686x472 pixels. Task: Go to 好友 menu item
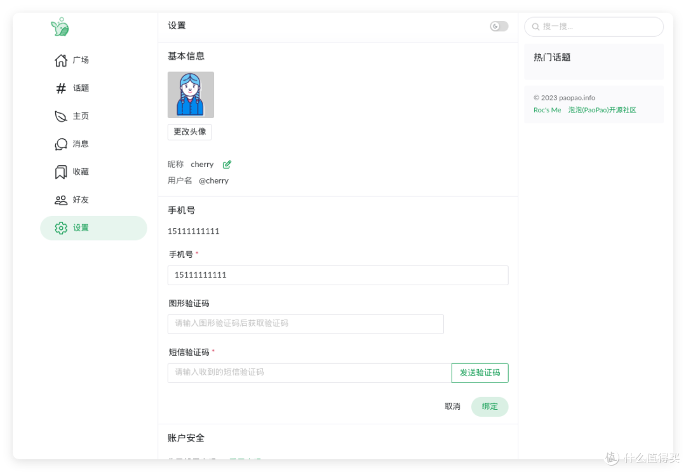click(x=93, y=200)
